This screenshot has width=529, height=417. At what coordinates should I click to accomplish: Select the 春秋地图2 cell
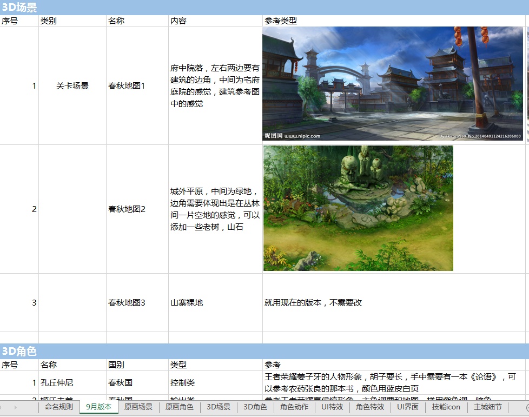coord(137,209)
